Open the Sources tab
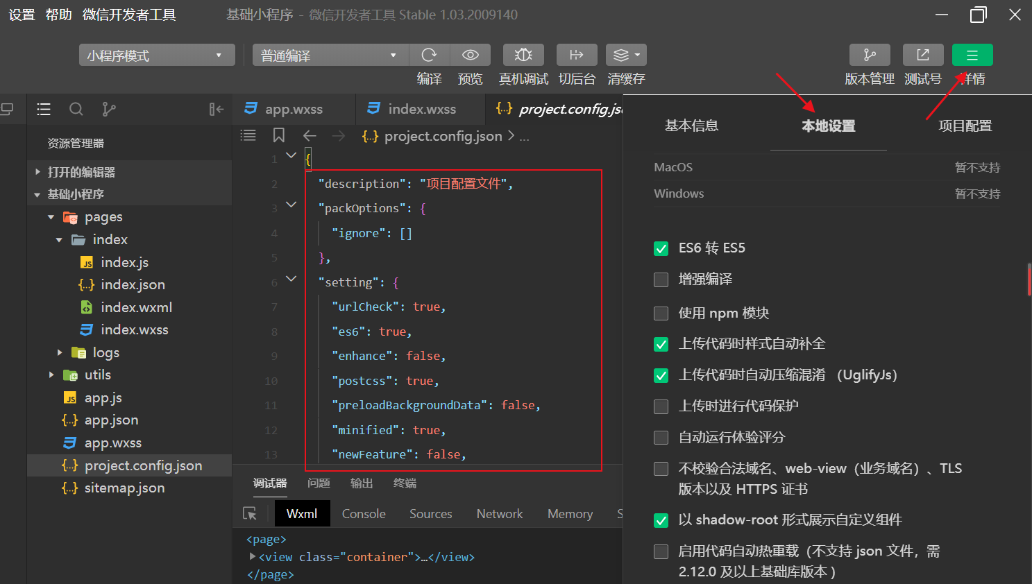 click(431, 514)
